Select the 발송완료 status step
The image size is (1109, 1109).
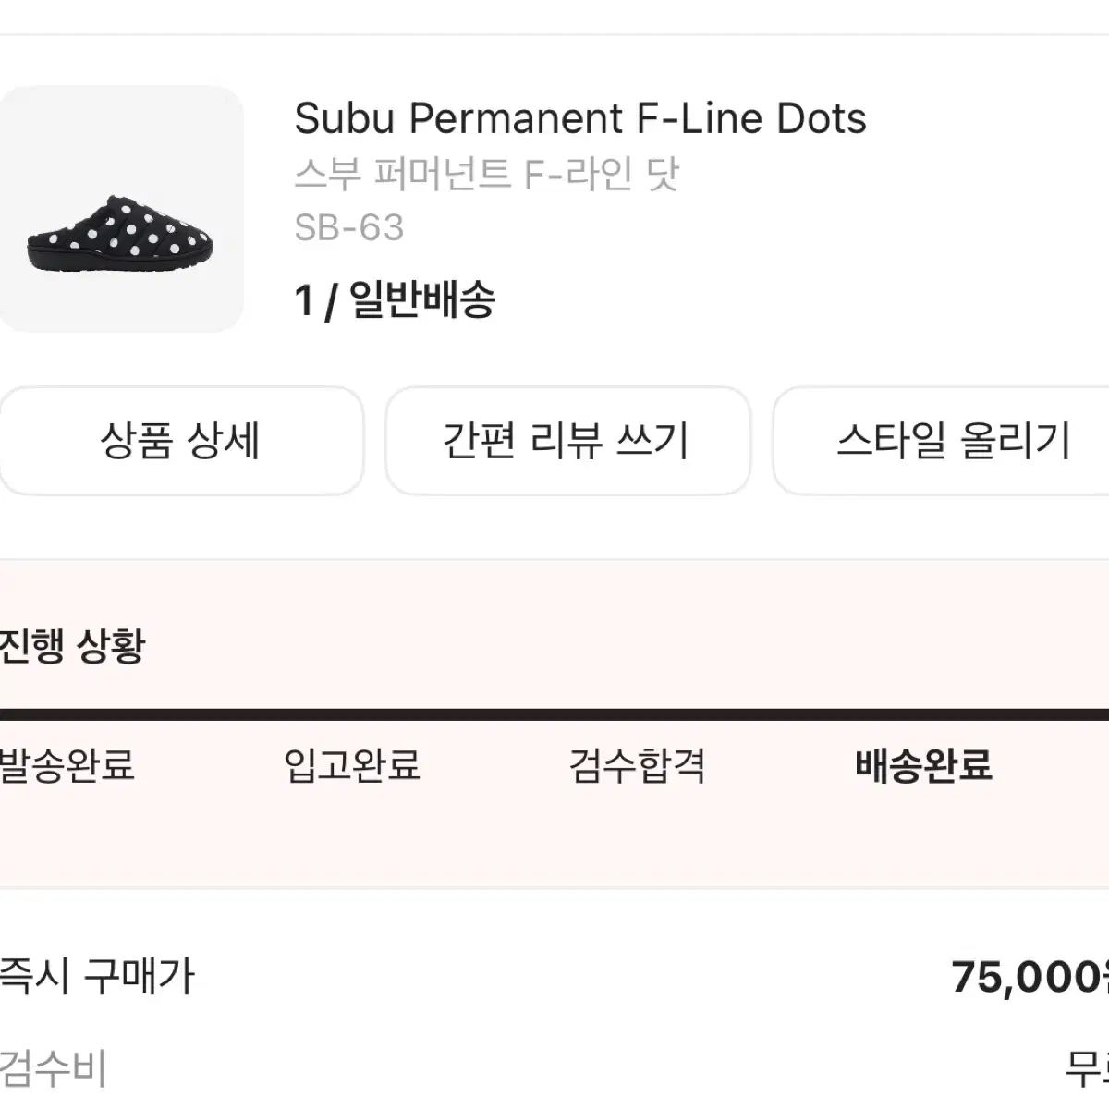pos(67,765)
